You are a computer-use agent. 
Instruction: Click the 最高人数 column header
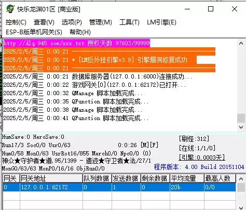(x=220, y=178)
